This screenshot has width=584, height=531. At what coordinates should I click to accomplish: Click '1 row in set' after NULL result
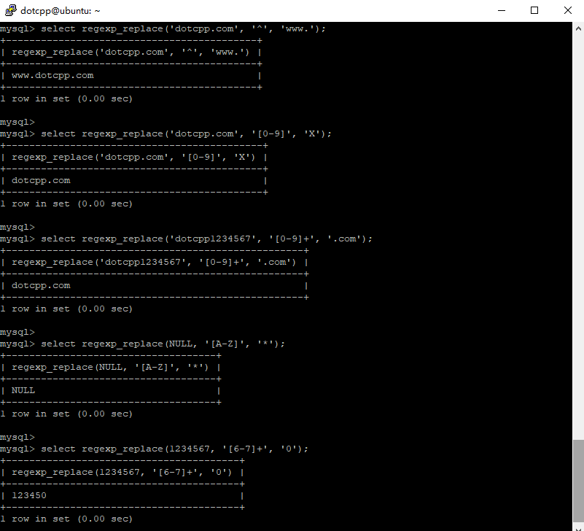pos(66,414)
